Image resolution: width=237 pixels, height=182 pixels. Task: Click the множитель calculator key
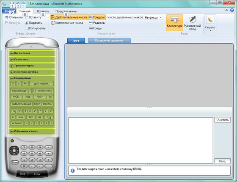(45, 91)
